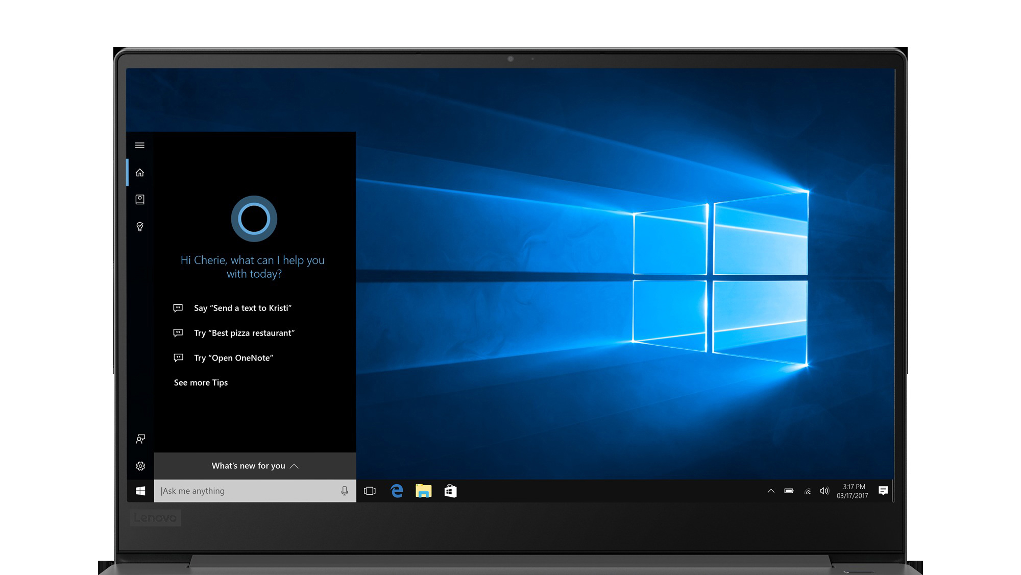Image resolution: width=1021 pixels, height=575 pixels.
Task: Launch Microsoft Edge from the taskbar
Action: pyautogui.click(x=397, y=491)
